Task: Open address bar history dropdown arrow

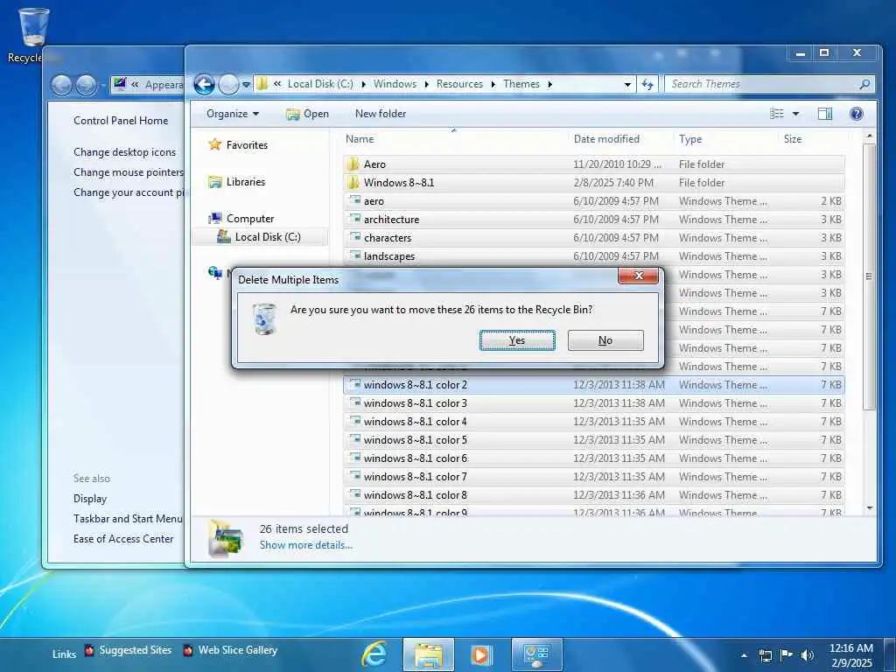Action: [x=627, y=85]
